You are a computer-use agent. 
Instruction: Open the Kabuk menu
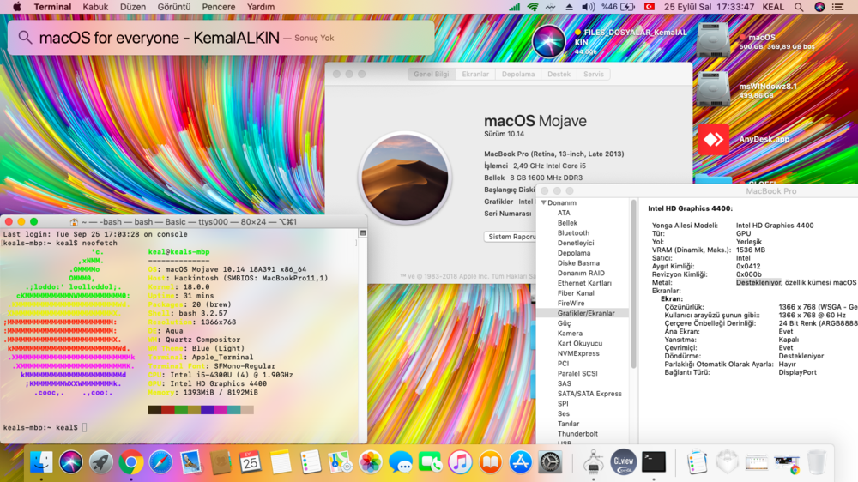(95, 7)
